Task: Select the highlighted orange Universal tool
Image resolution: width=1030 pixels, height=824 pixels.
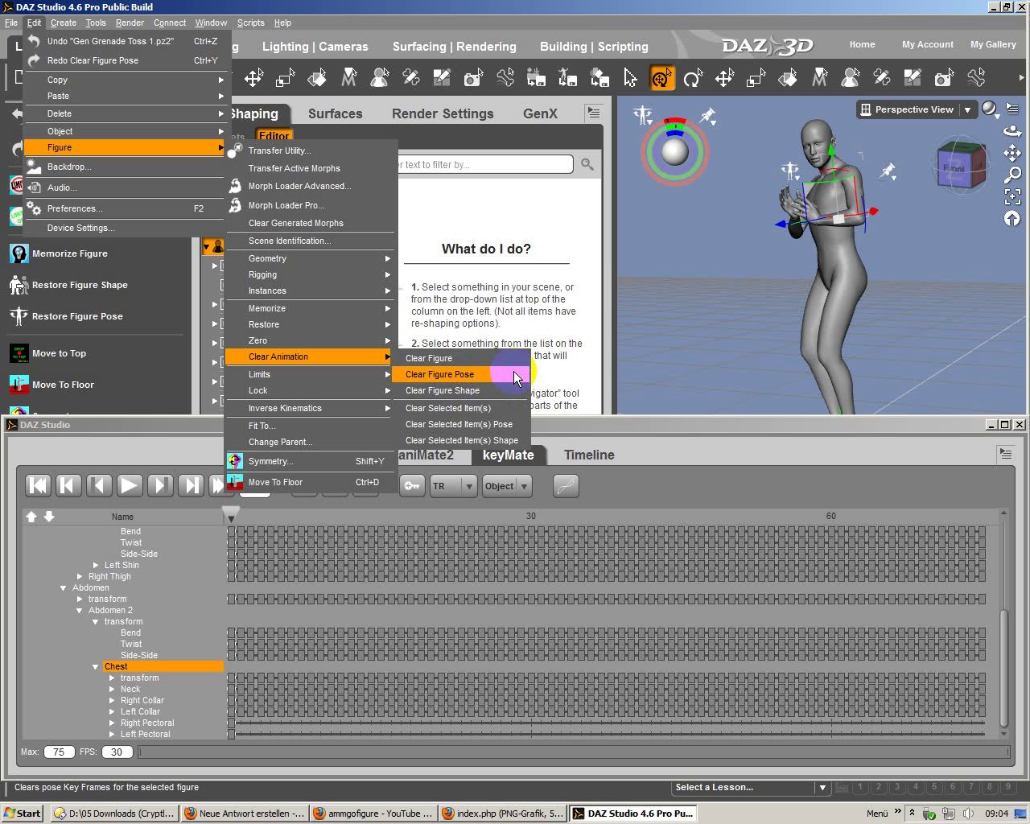Action: click(x=661, y=78)
